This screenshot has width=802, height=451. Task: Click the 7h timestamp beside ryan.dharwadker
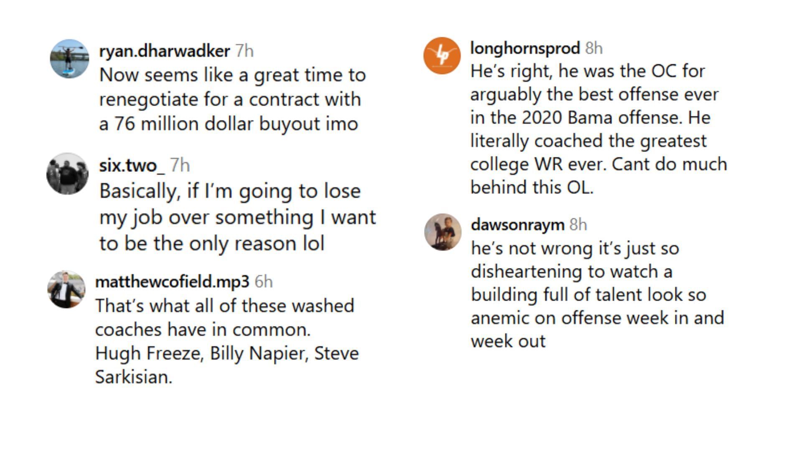(x=244, y=51)
